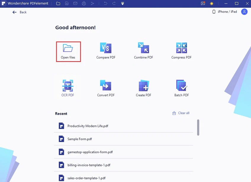This screenshot has width=251, height=182.
Task: Toggle the light theme sun icon
Action: [212, 4]
